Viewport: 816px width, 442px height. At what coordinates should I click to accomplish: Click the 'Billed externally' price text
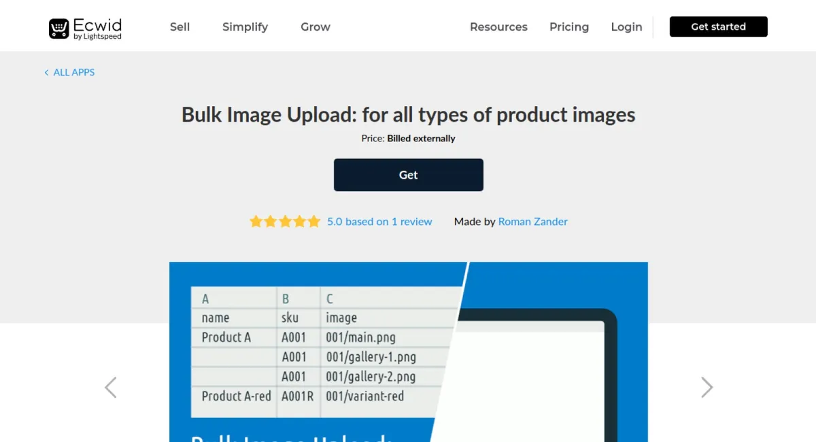[421, 138]
